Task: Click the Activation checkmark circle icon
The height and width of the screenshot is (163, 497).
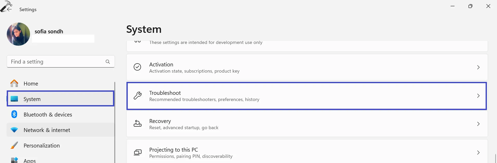Action: tap(137, 67)
